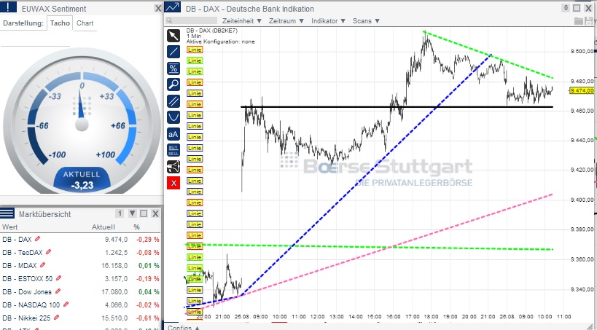Viewport: 597px width, 330px height.
Task: Select the DB - NASDAQ 100 row
Action: click(80, 305)
